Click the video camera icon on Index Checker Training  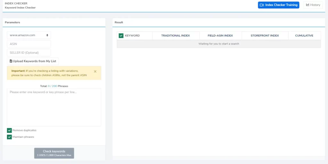click(262, 5)
